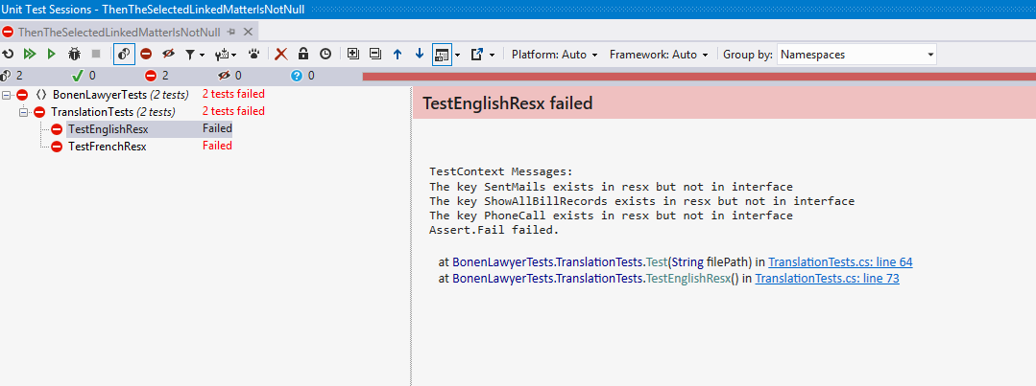The width and height of the screenshot is (1036, 386).
Task: Click 'TestContext Messages:' text
Action: click(501, 171)
